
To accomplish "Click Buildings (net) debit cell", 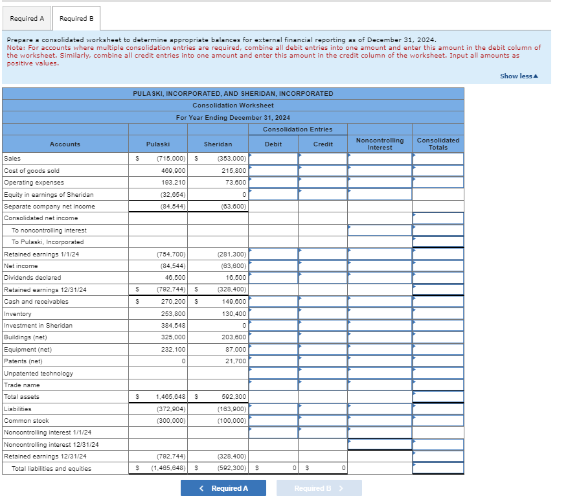I will (x=273, y=337).
